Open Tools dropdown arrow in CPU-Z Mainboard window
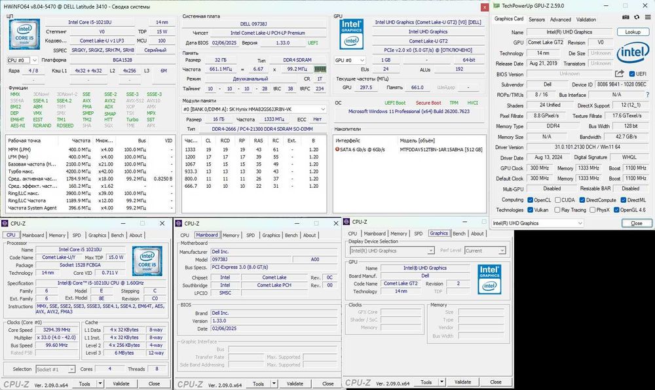Screen dimensions: 655x390 [274, 383]
